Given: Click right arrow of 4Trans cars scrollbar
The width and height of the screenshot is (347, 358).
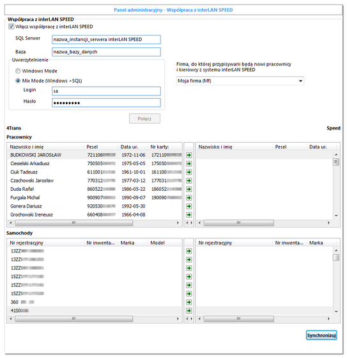Looking at the screenshot, I should pos(178,319).
